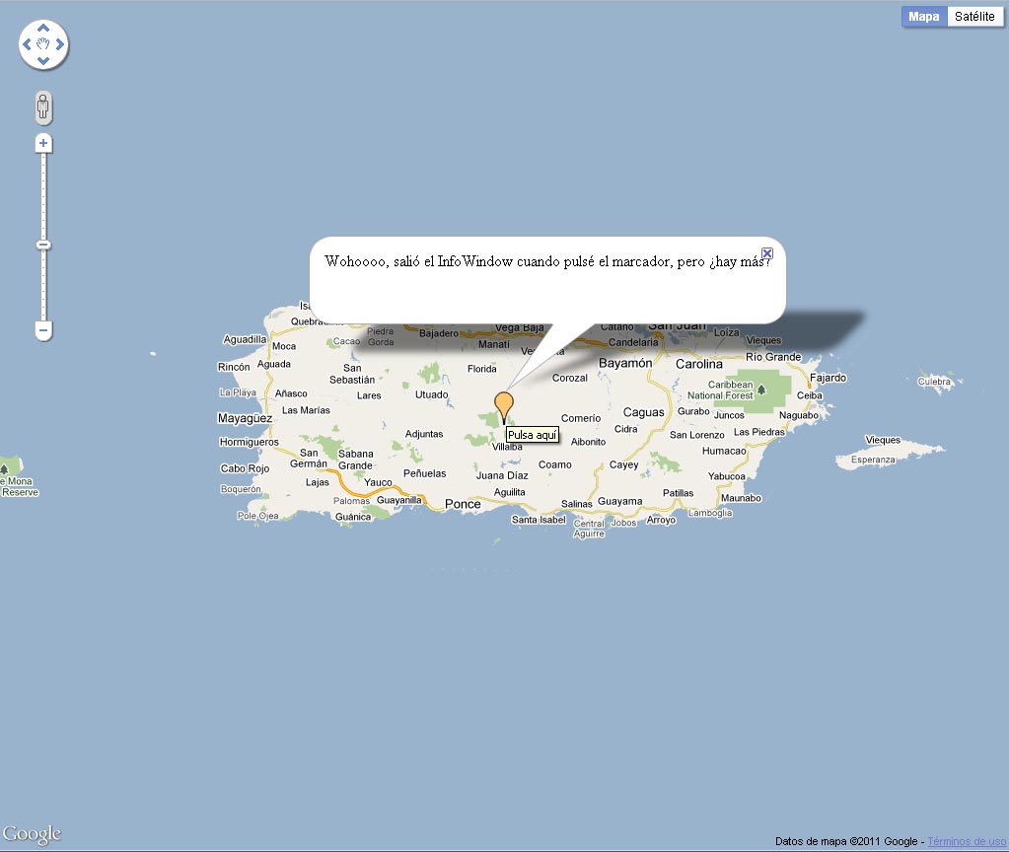
Task: Switch to Satélite view
Action: click(973, 17)
